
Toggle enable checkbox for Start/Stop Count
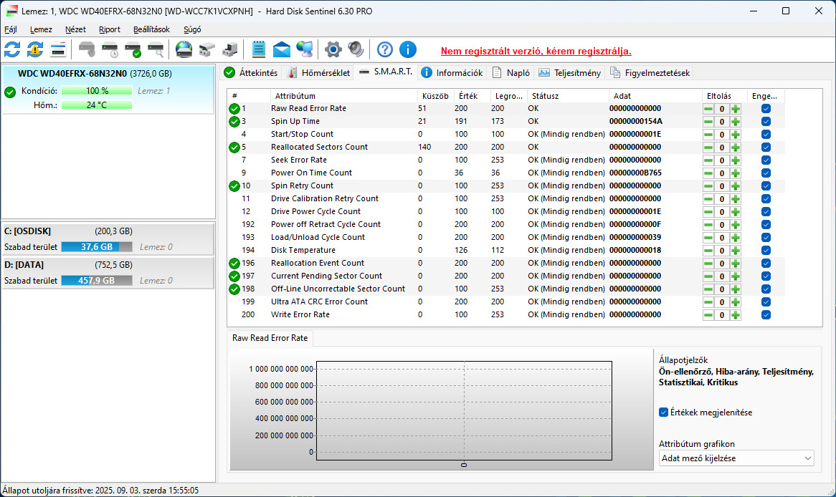(766, 134)
